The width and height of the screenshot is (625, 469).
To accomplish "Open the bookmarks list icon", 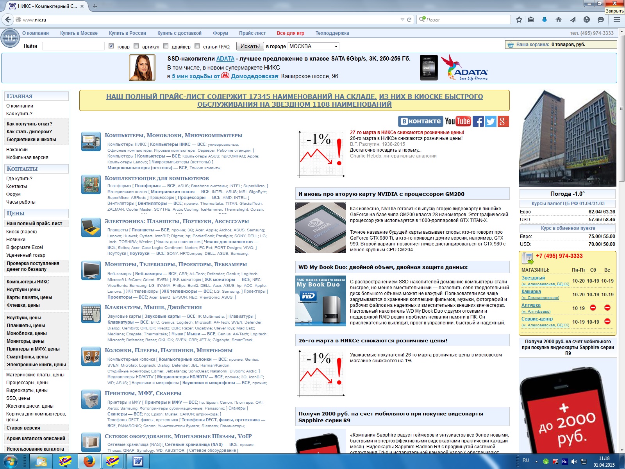I will point(531,20).
